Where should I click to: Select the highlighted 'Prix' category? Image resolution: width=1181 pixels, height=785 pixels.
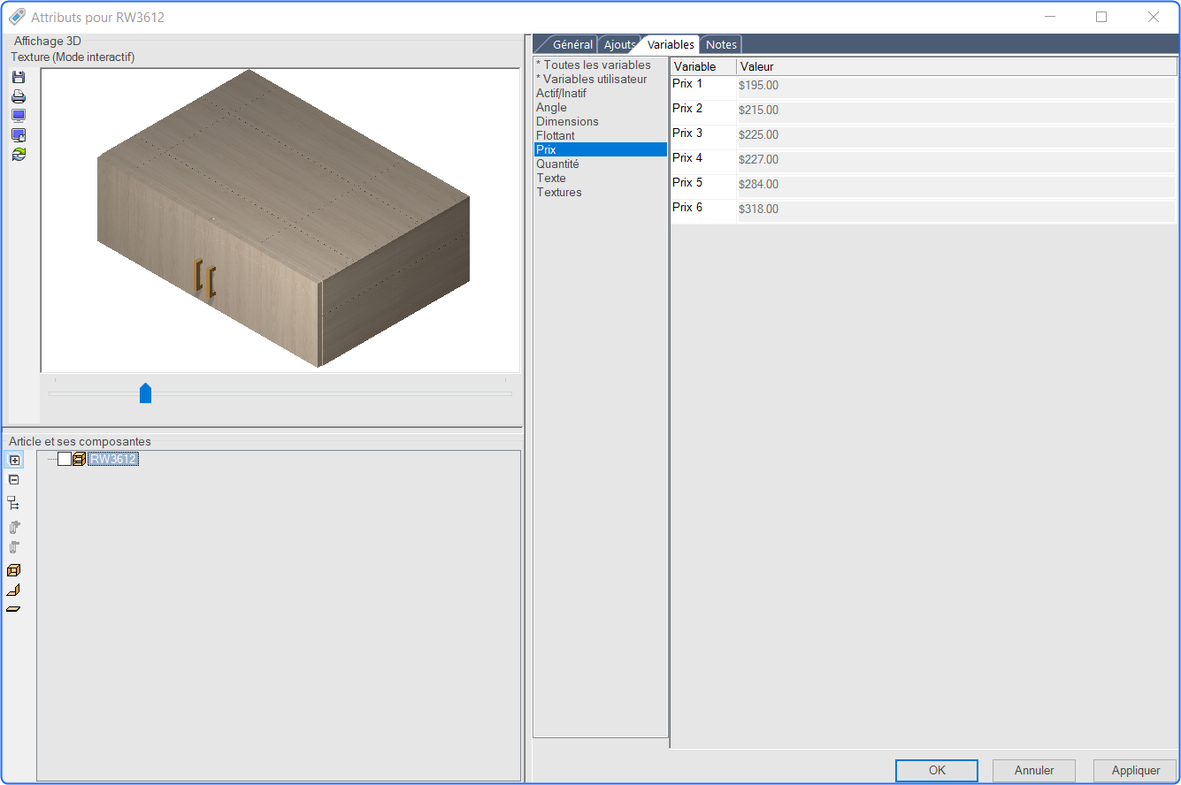(601, 149)
